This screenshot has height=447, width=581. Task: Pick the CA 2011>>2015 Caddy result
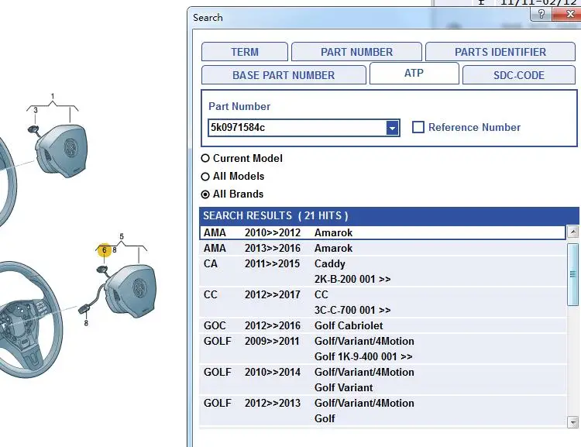[383, 271]
